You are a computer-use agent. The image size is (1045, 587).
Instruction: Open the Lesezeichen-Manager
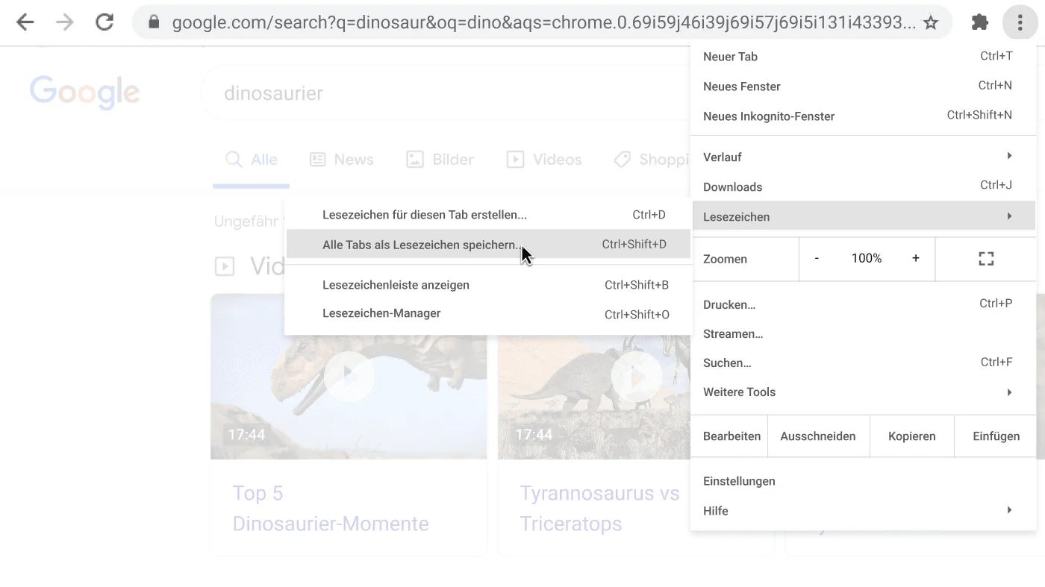click(381, 313)
